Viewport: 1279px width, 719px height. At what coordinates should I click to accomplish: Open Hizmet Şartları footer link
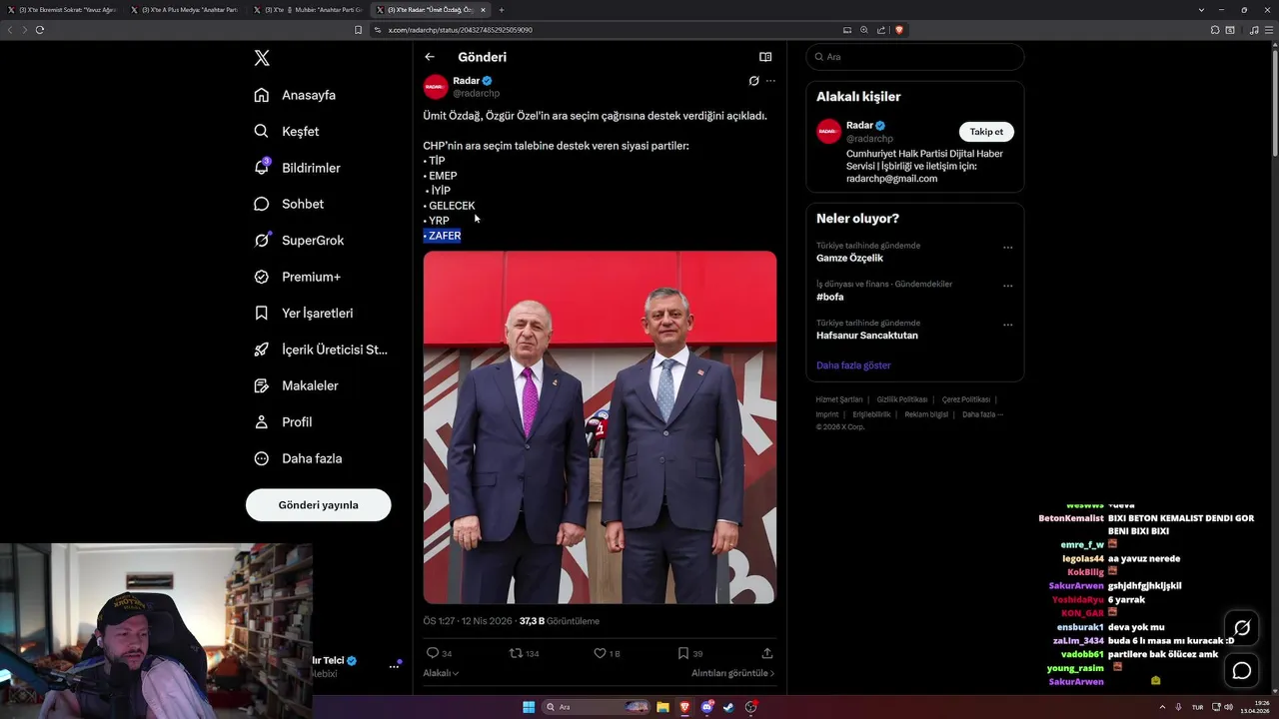(839, 399)
